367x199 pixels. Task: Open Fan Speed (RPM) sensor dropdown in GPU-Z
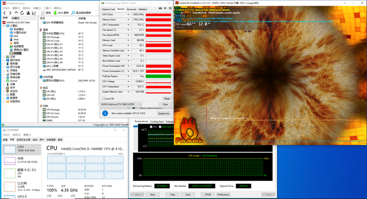coord(128,35)
